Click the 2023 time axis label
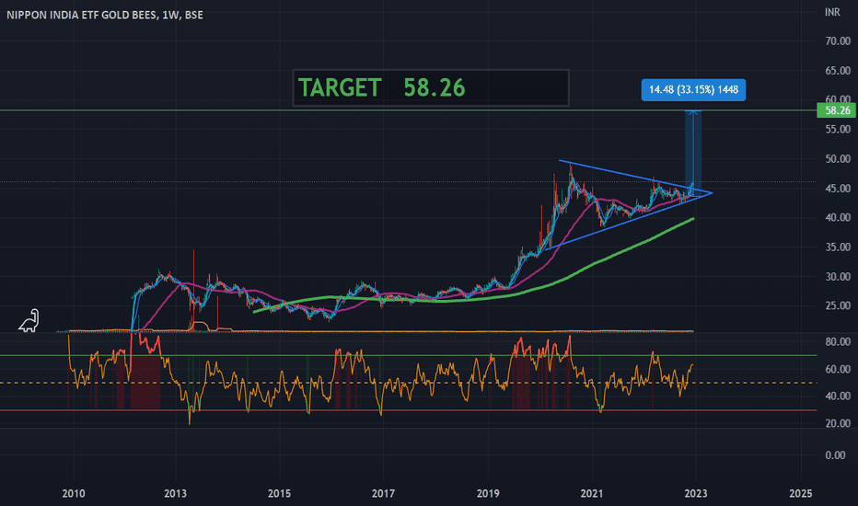The image size is (858, 506). (695, 493)
